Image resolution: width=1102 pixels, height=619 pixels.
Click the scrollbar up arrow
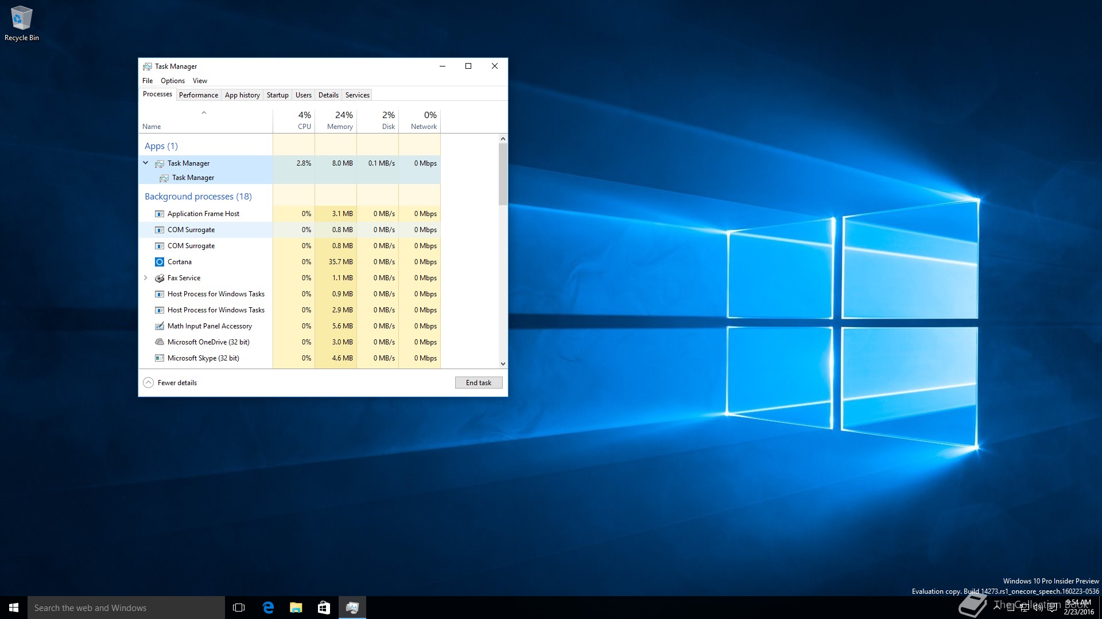pos(503,139)
